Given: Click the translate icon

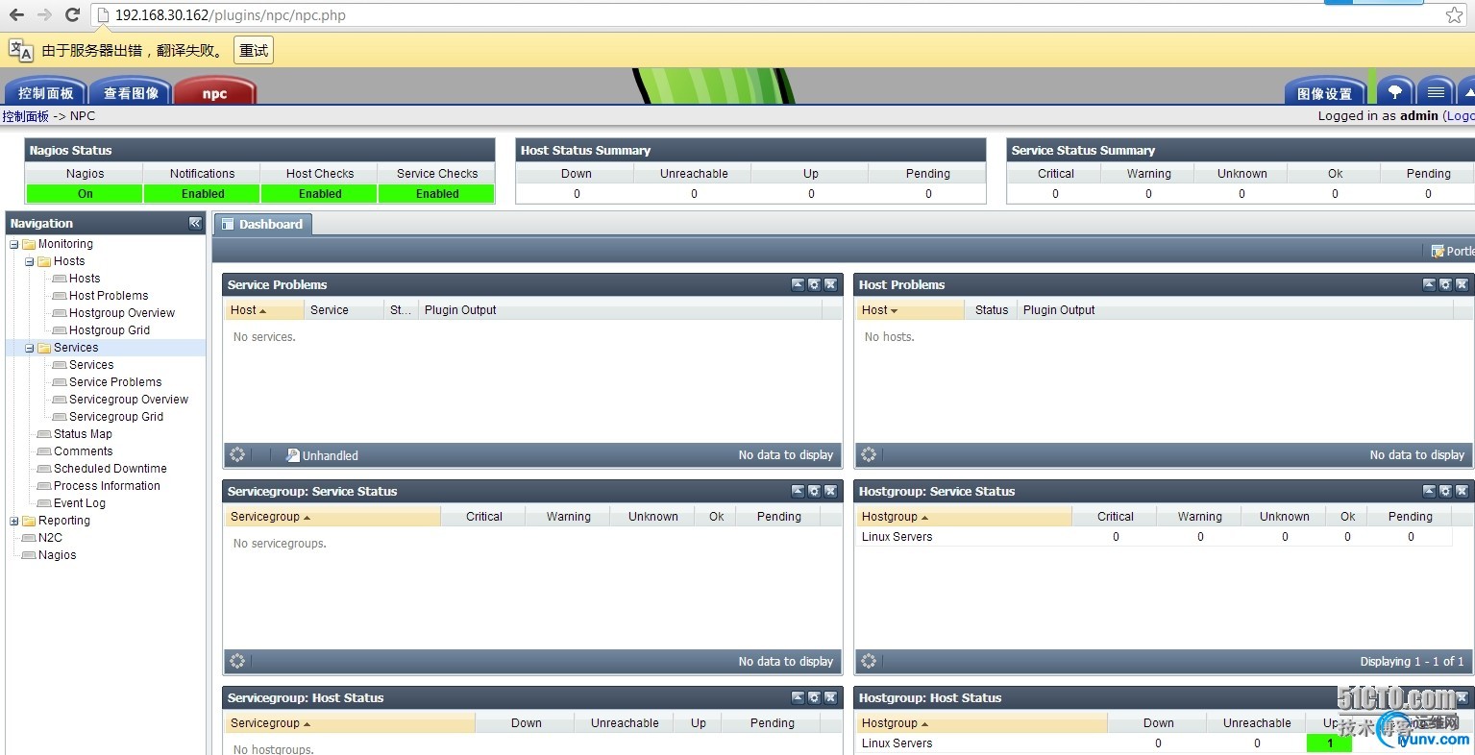Looking at the screenshot, I should (20, 50).
